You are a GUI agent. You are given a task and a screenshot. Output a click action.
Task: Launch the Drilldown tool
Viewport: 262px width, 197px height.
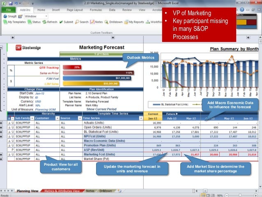coord(113,22)
